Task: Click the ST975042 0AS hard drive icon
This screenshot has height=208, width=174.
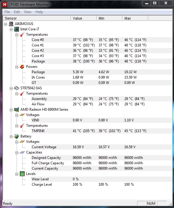Action: click(17, 88)
